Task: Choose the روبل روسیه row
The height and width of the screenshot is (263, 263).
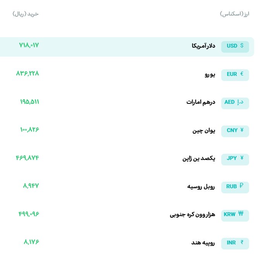Action: coord(201,186)
